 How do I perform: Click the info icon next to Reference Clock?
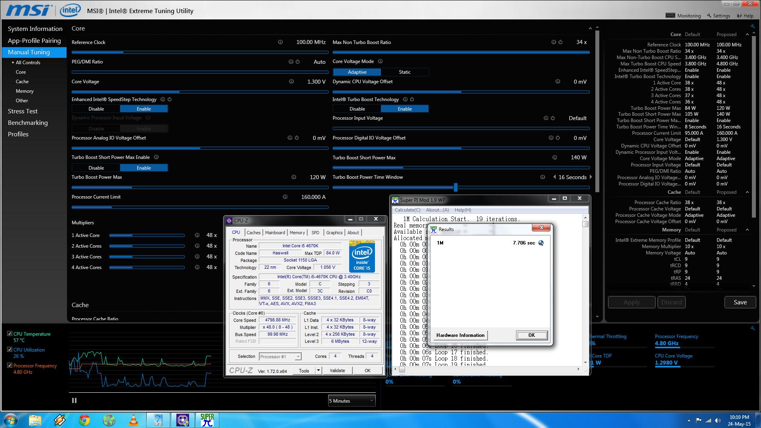280,42
